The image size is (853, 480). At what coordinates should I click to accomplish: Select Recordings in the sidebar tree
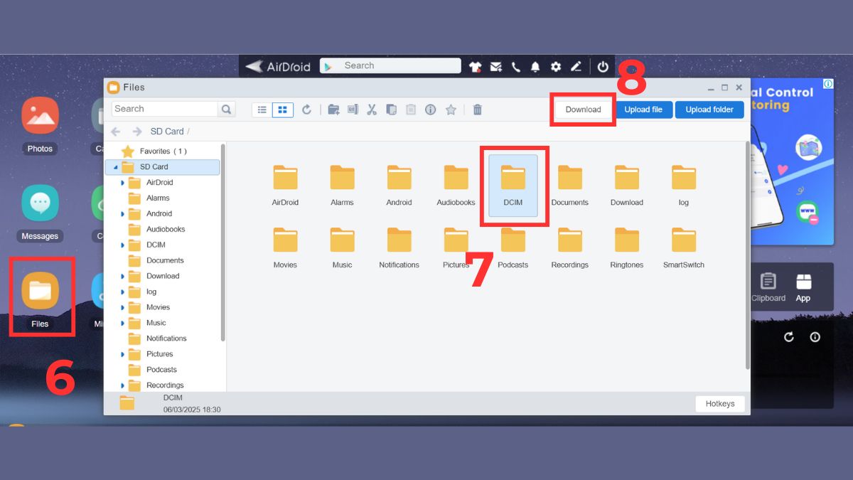point(165,385)
